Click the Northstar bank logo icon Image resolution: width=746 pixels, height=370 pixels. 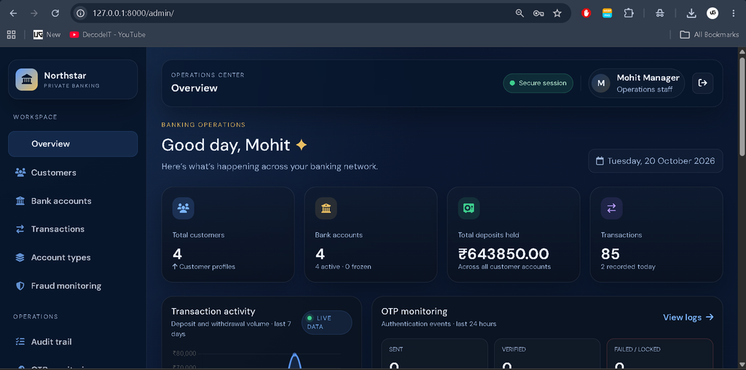tap(27, 79)
